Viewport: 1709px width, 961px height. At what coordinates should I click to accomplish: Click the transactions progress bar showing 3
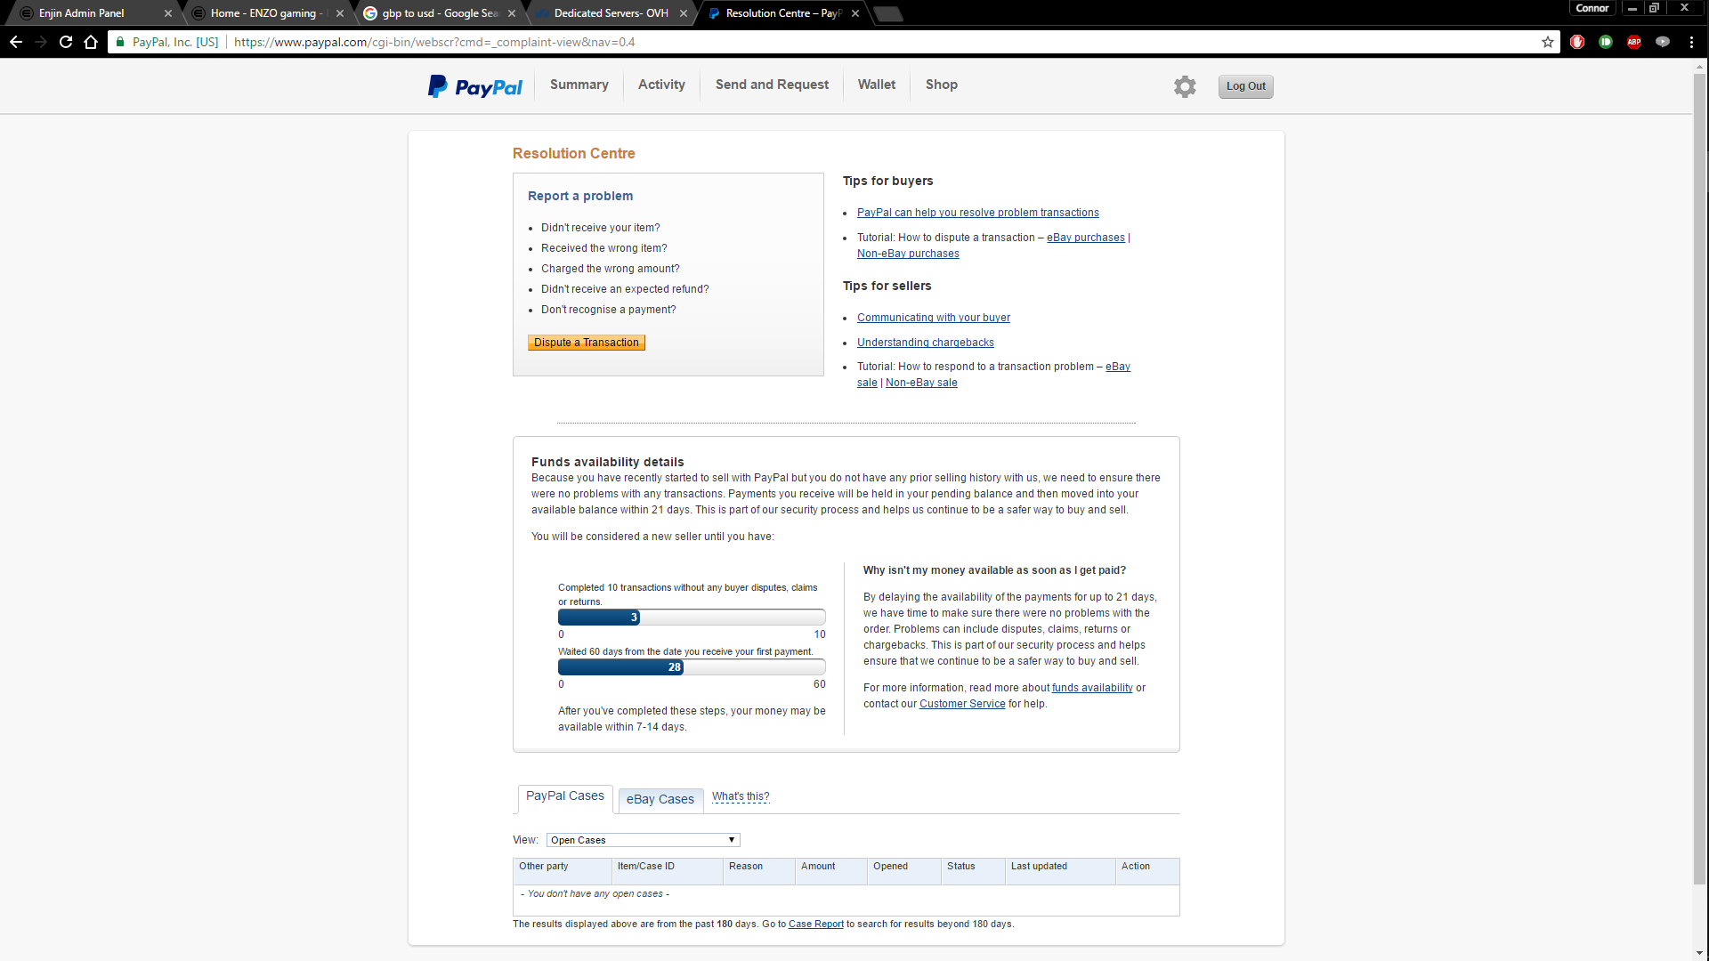692,617
